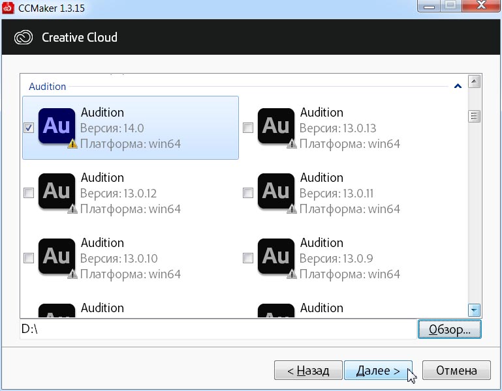Click the scrollbar up arrow

point(474,81)
